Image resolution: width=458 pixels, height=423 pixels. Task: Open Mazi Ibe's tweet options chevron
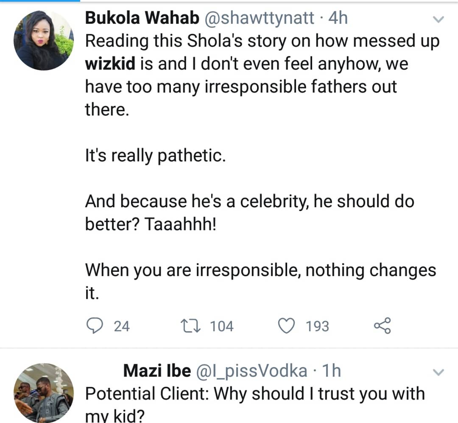pyautogui.click(x=438, y=372)
